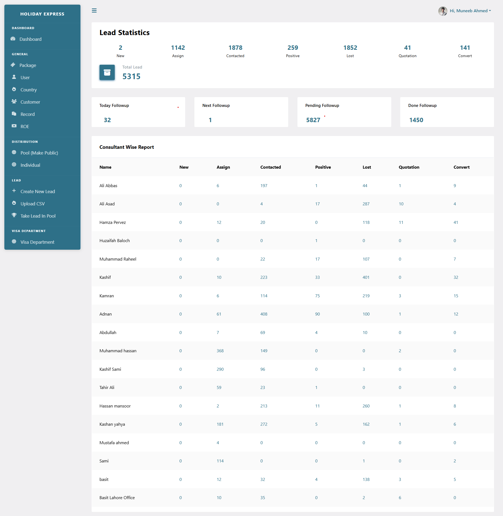Click the Package icon under General
Image resolution: width=503 pixels, height=516 pixels.
point(13,65)
